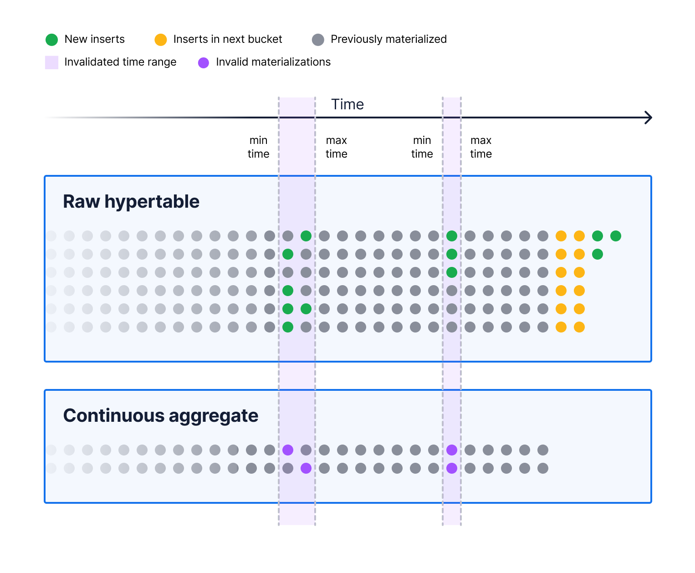
Task: Click the New inserts legend text
Action: tap(95, 39)
